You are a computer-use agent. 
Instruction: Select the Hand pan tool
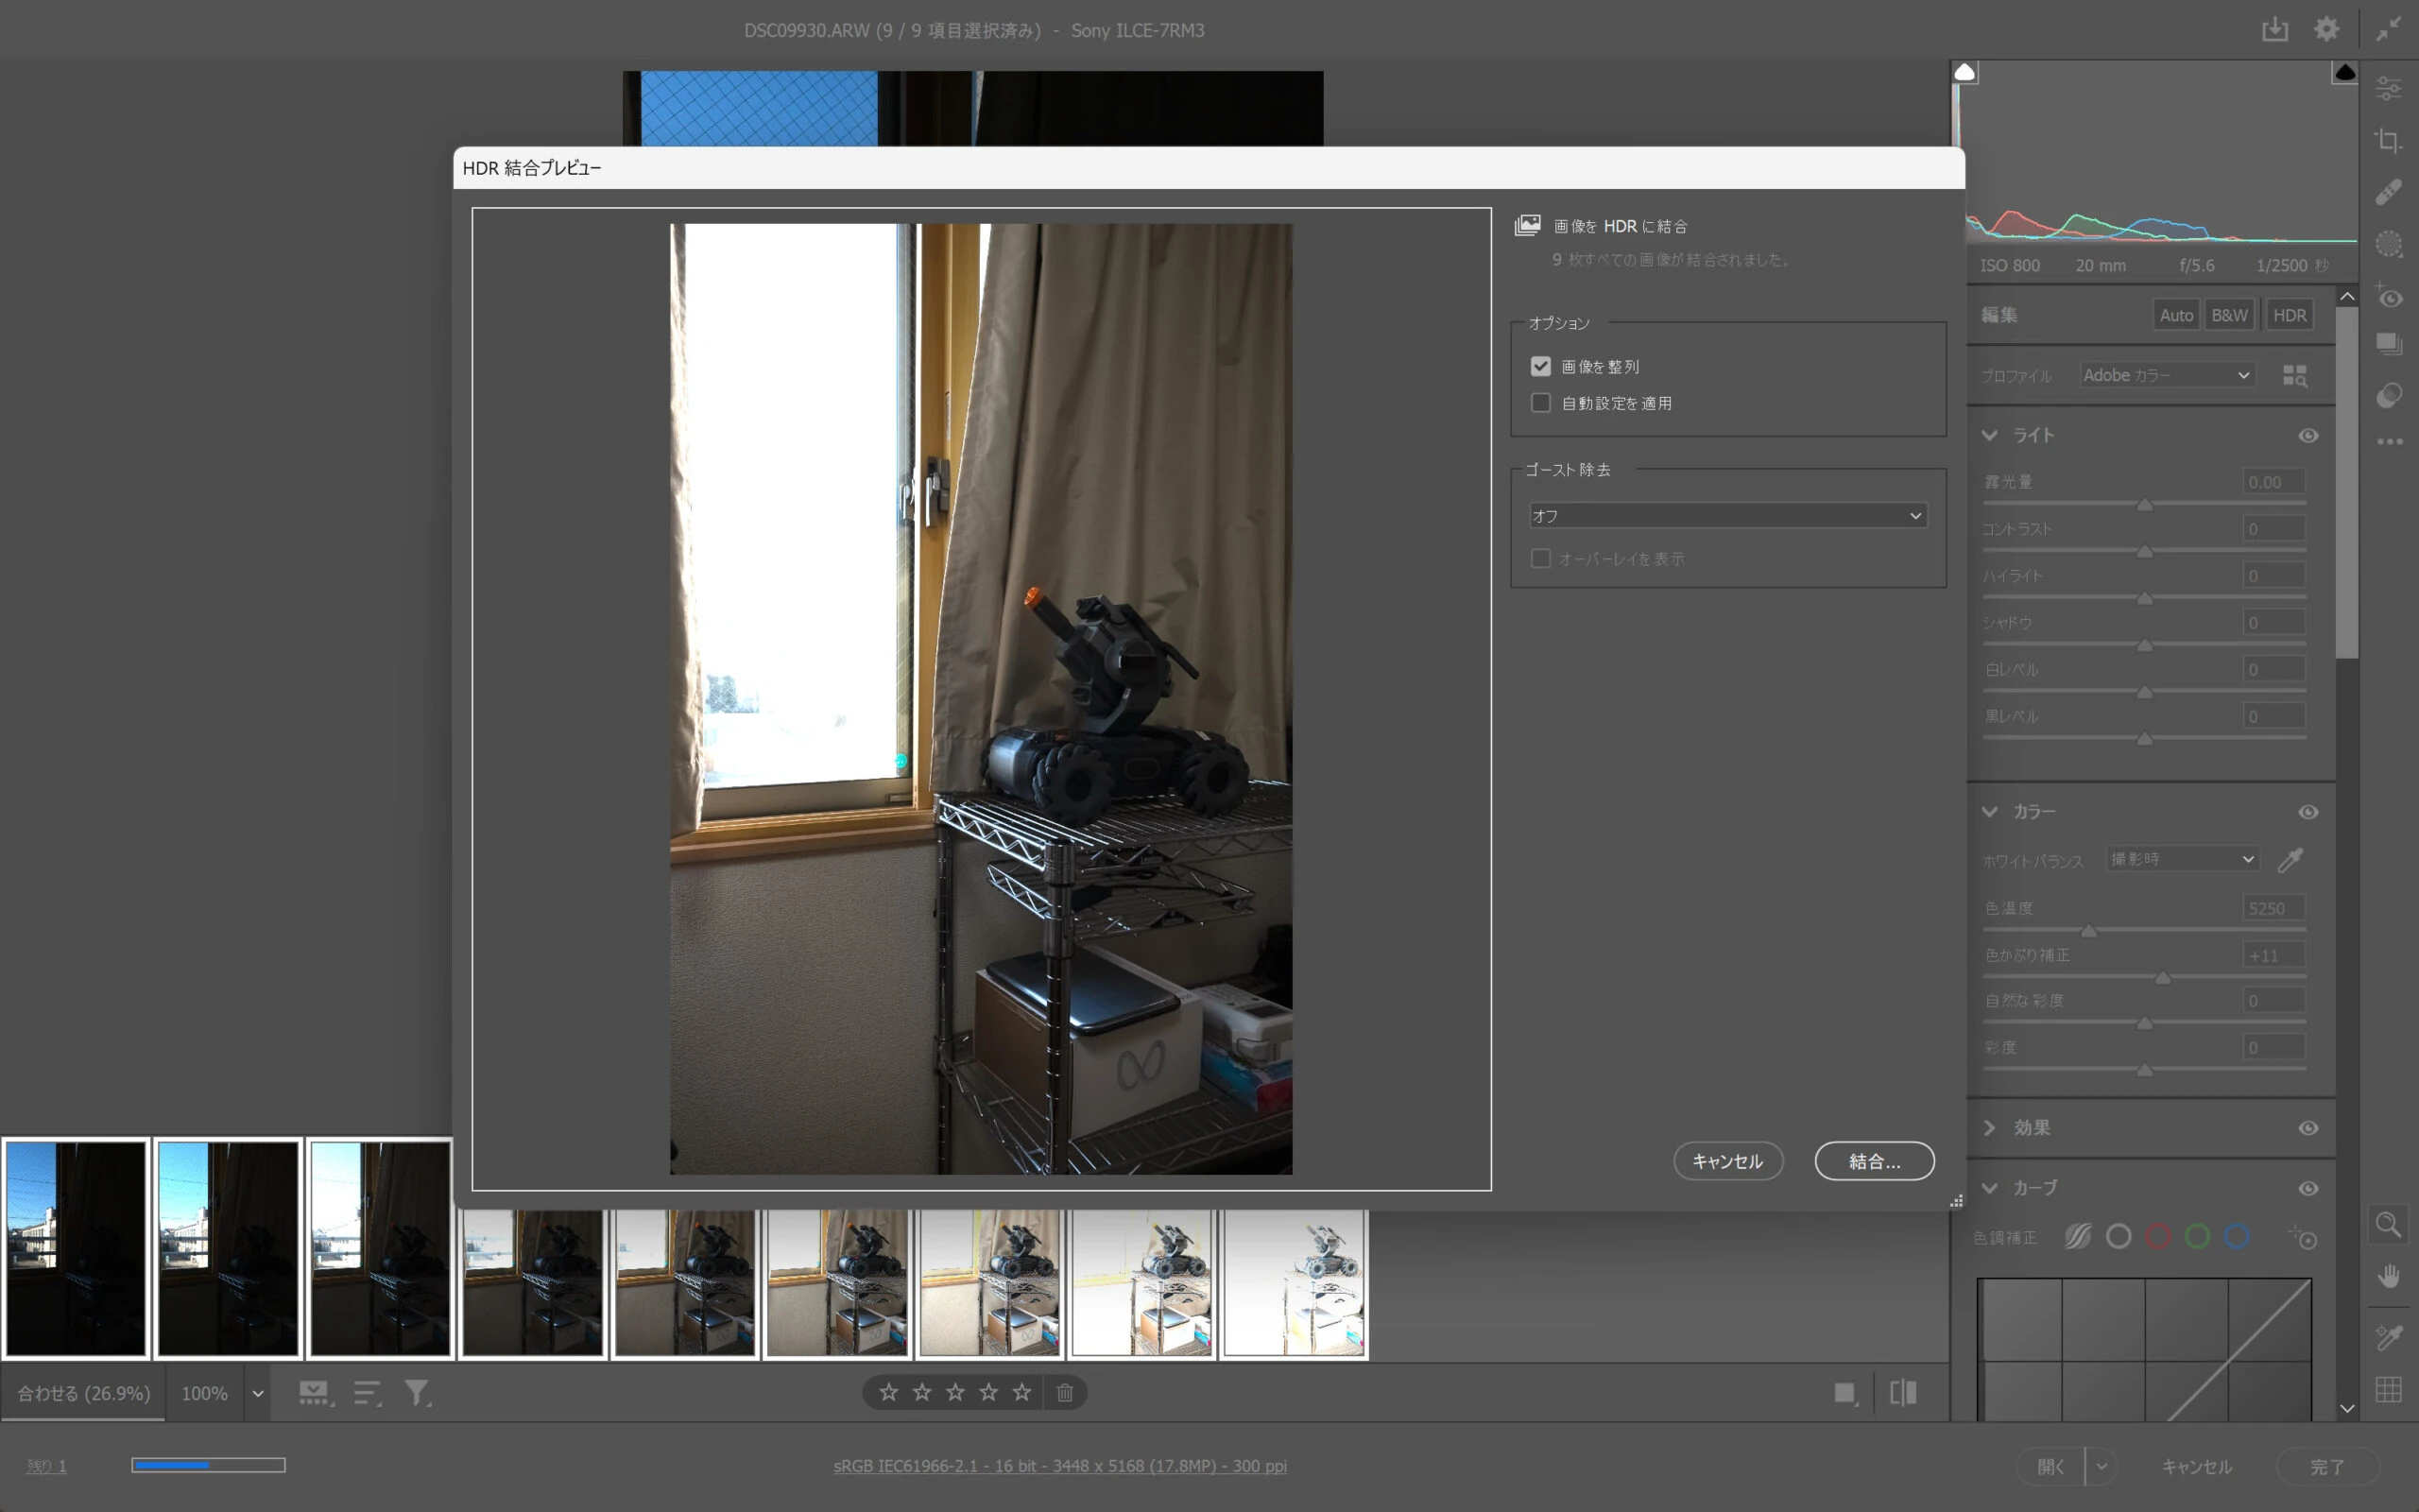[x=2389, y=1277]
